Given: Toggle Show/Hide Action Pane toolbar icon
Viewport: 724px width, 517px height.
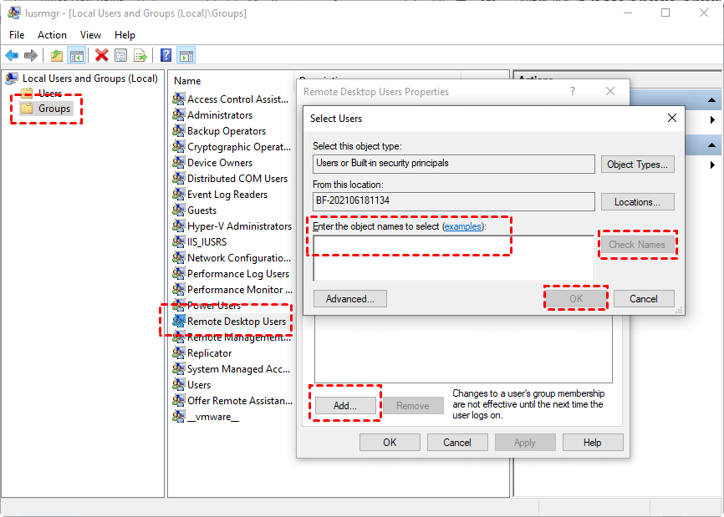Looking at the screenshot, I should [x=186, y=56].
